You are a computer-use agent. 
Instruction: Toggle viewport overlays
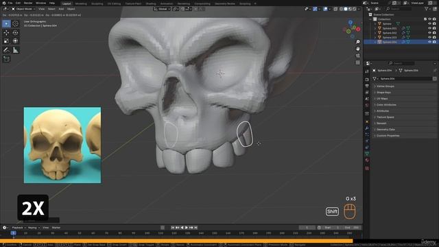point(325,9)
